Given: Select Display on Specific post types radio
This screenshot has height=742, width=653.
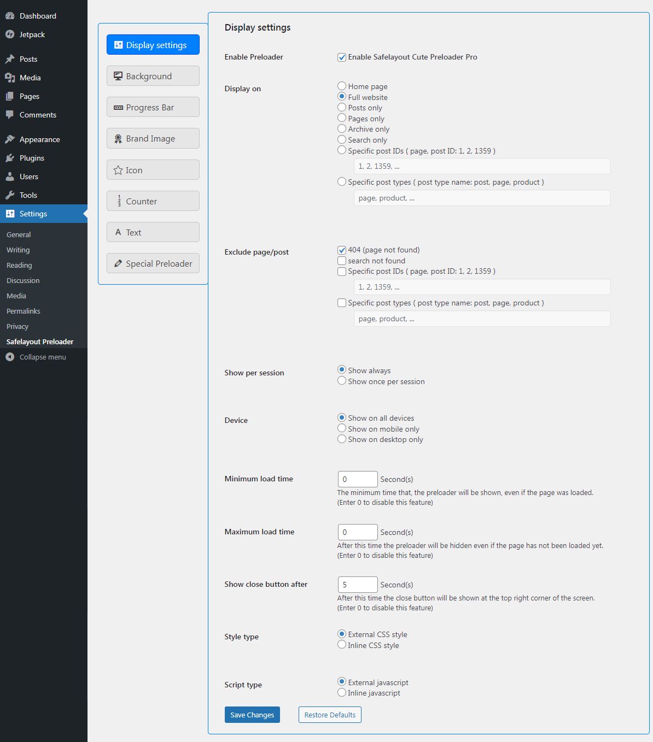Looking at the screenshot, I should point(342,181).
